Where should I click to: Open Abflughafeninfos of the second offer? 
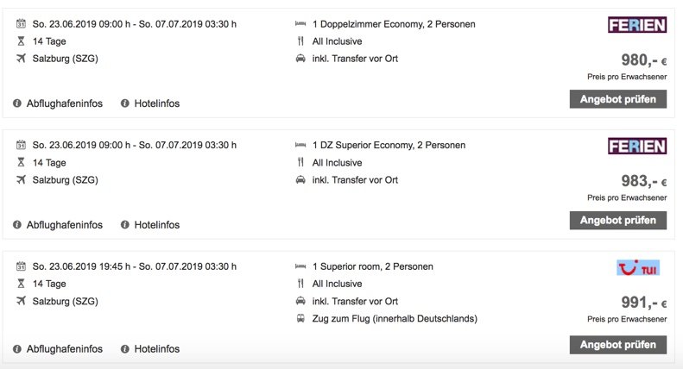coord(66,225)
